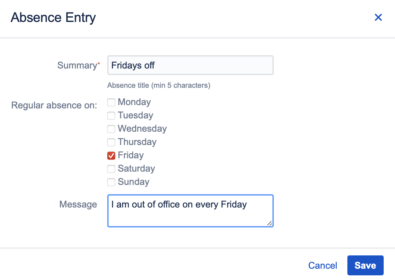Click the Cancel link
The height and width of the screenshot is (280, 395).
(x=322, y=265)
